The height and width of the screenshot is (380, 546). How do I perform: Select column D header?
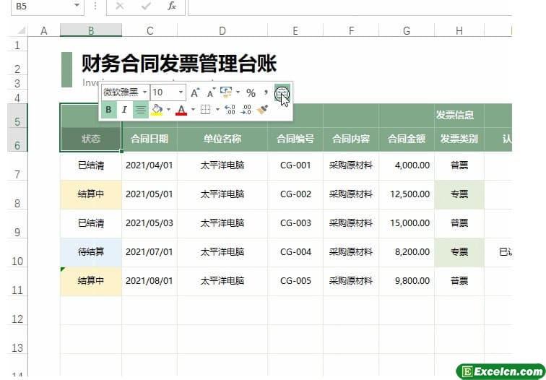coord(222,30)
